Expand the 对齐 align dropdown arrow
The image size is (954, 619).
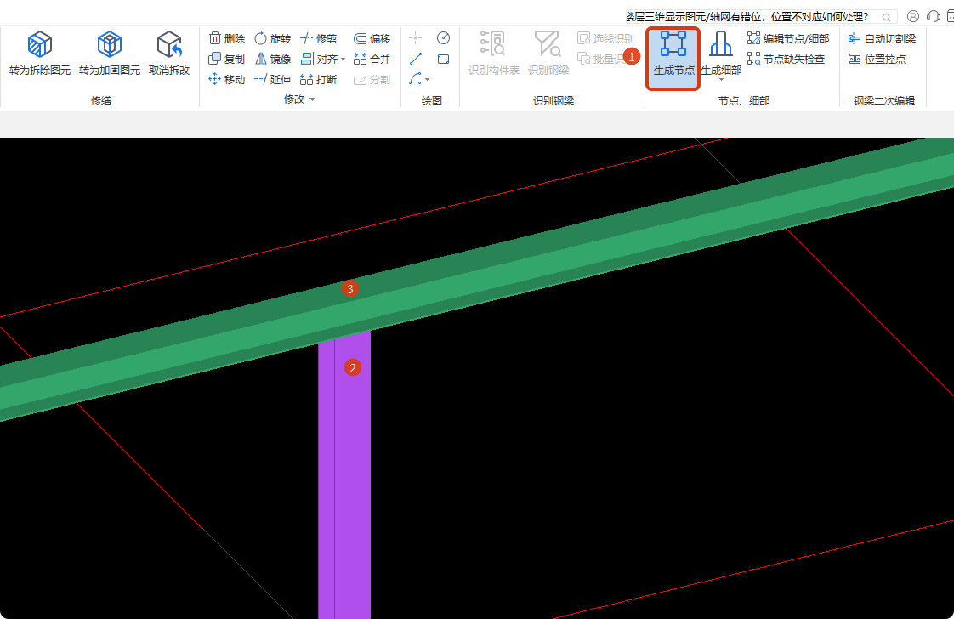click(344, 59)
